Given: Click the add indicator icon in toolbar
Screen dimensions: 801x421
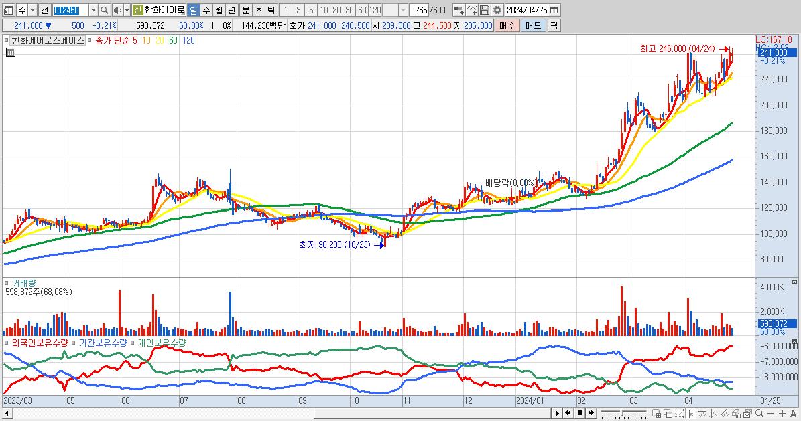Looking at the screenshot, I should [x=458, y=10].
